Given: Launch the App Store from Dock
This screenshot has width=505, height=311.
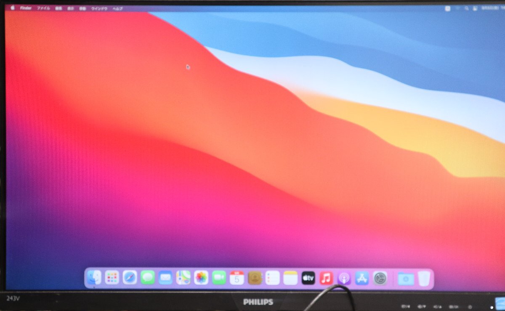Looking at the screenshot, I should pyautogui.click(x=362, y=277).
